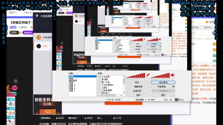Select 场景 4 in the scene list
The image size is (223, 125).
(72, 89)
